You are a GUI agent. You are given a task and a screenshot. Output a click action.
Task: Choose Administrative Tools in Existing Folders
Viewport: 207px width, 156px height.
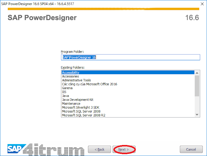tap(128, 80)
